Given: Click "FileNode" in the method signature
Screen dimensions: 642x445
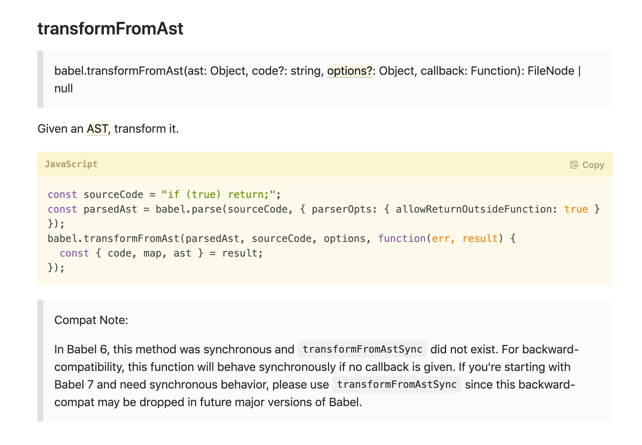Looking at the screenshot, I should pos(551,71).
